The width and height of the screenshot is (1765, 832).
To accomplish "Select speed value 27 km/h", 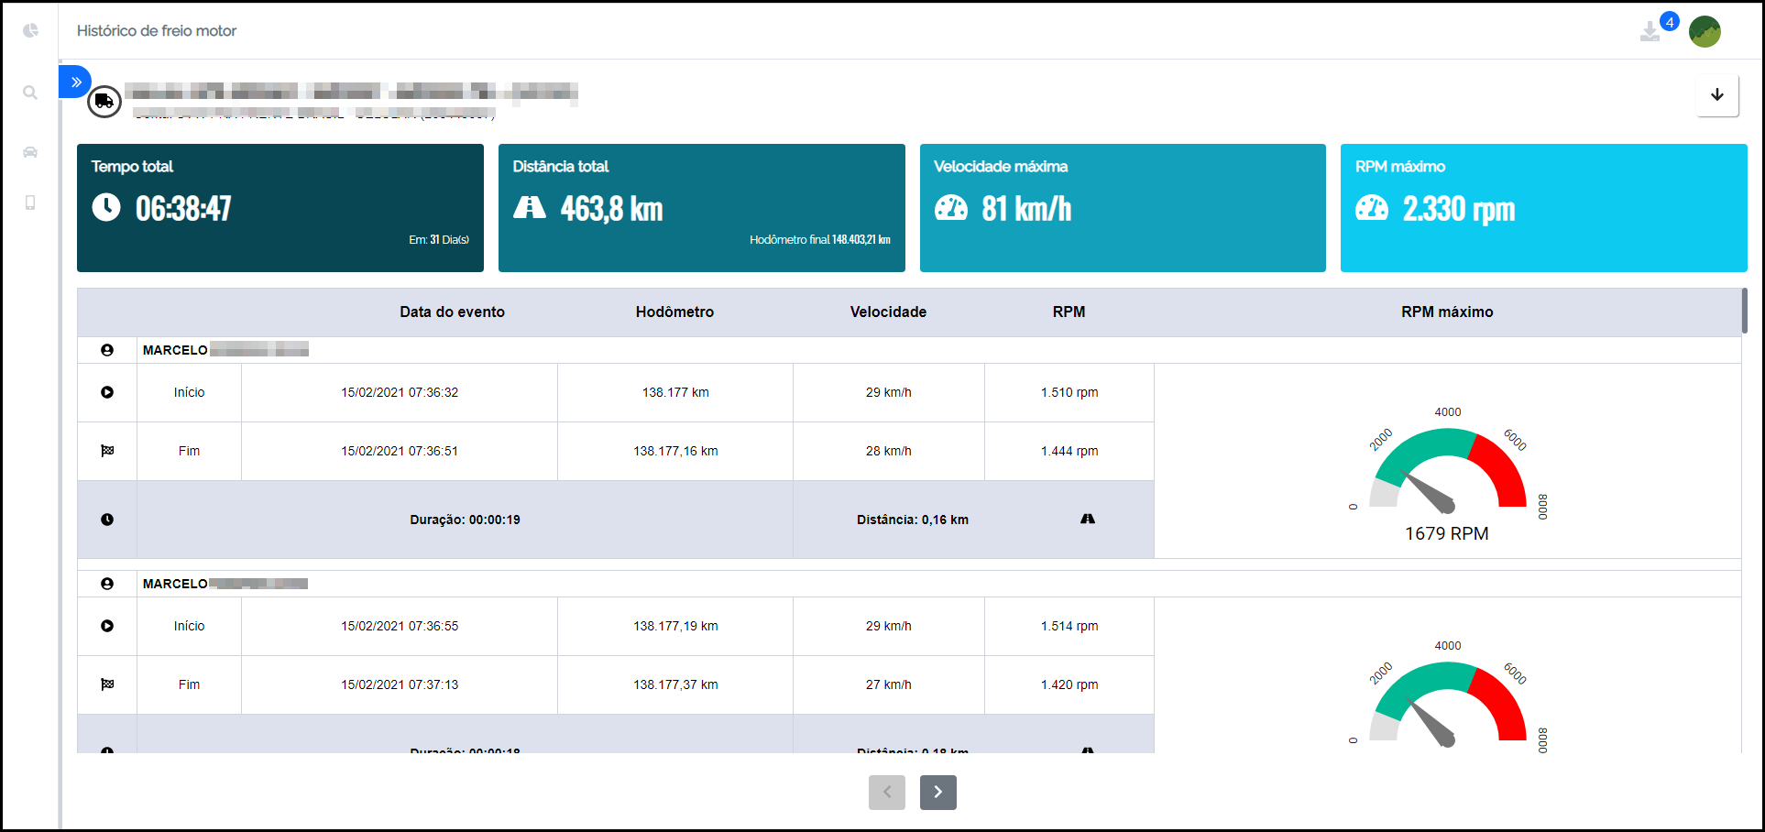I will point(889,684).
